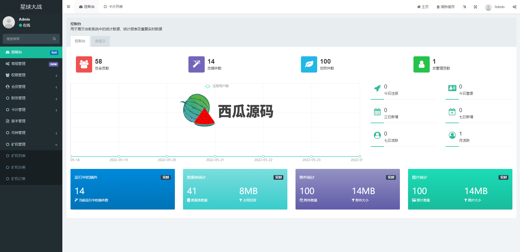Click the 运行中的插件 blue card
Screen dimensions: 520x252
[123, 189]
